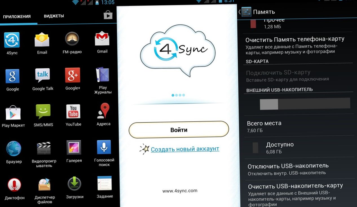Open the Play Store shopping bag icon
357x207 pixels.
point(108,15)
